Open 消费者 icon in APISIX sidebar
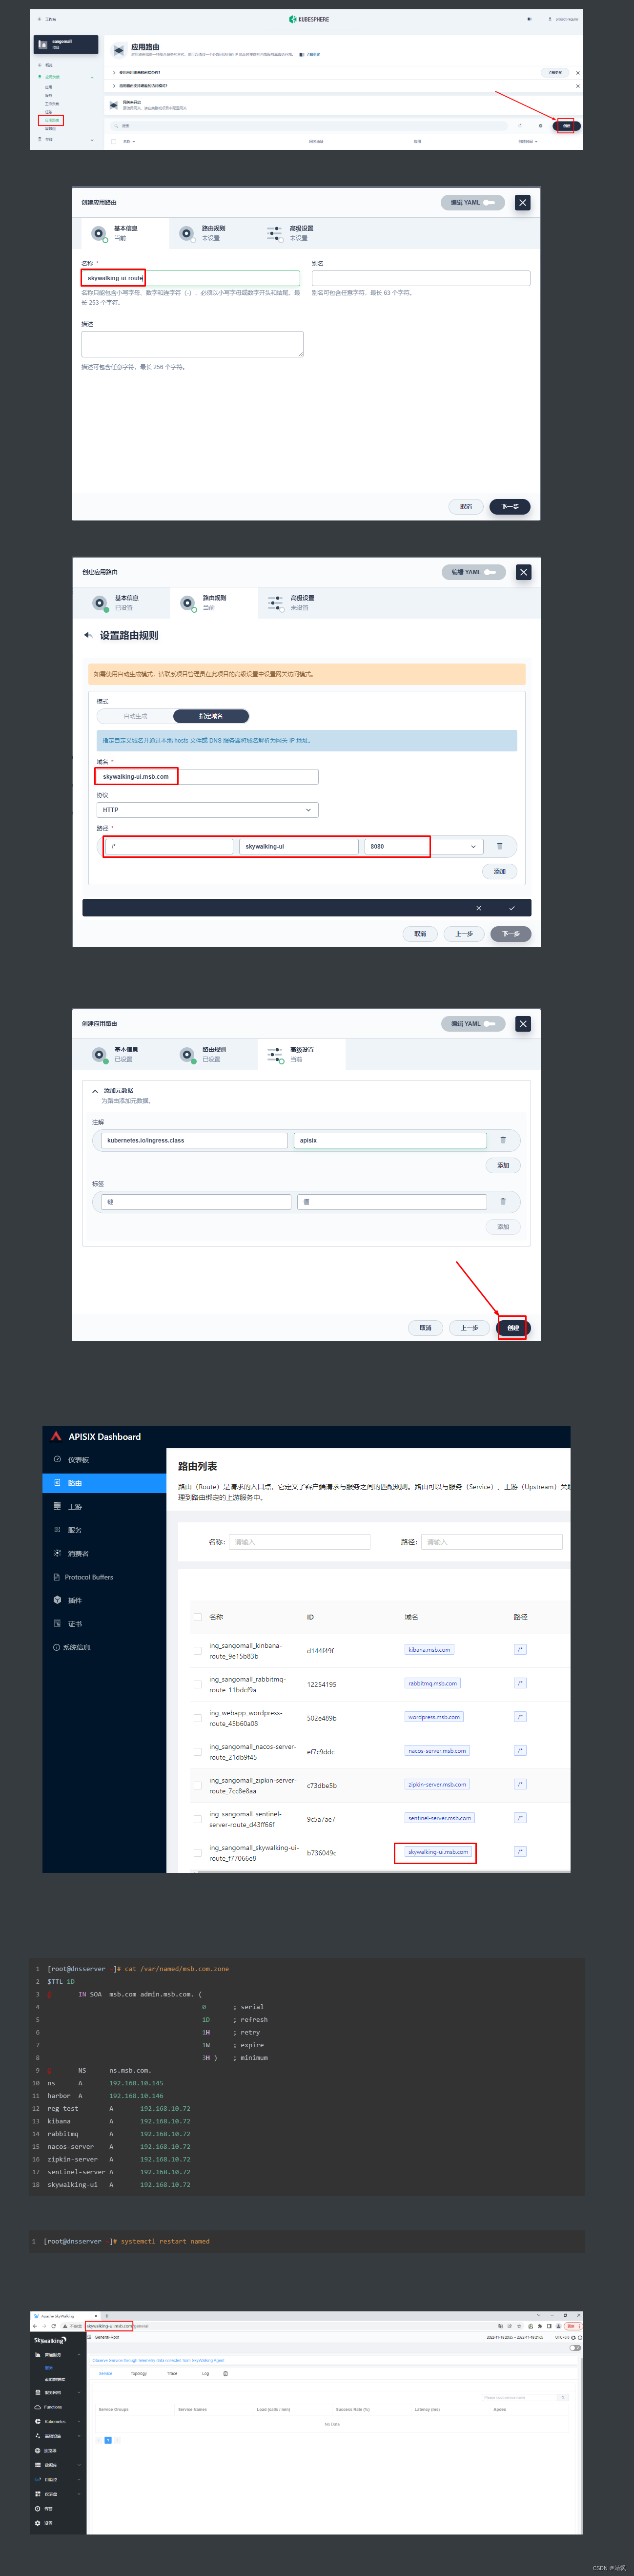Viewport: 634px width, 2576px height. [57, 1553]
